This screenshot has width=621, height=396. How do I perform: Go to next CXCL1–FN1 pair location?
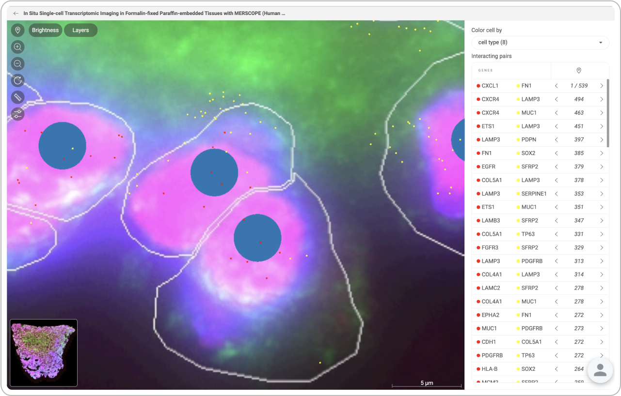point(602,86)
